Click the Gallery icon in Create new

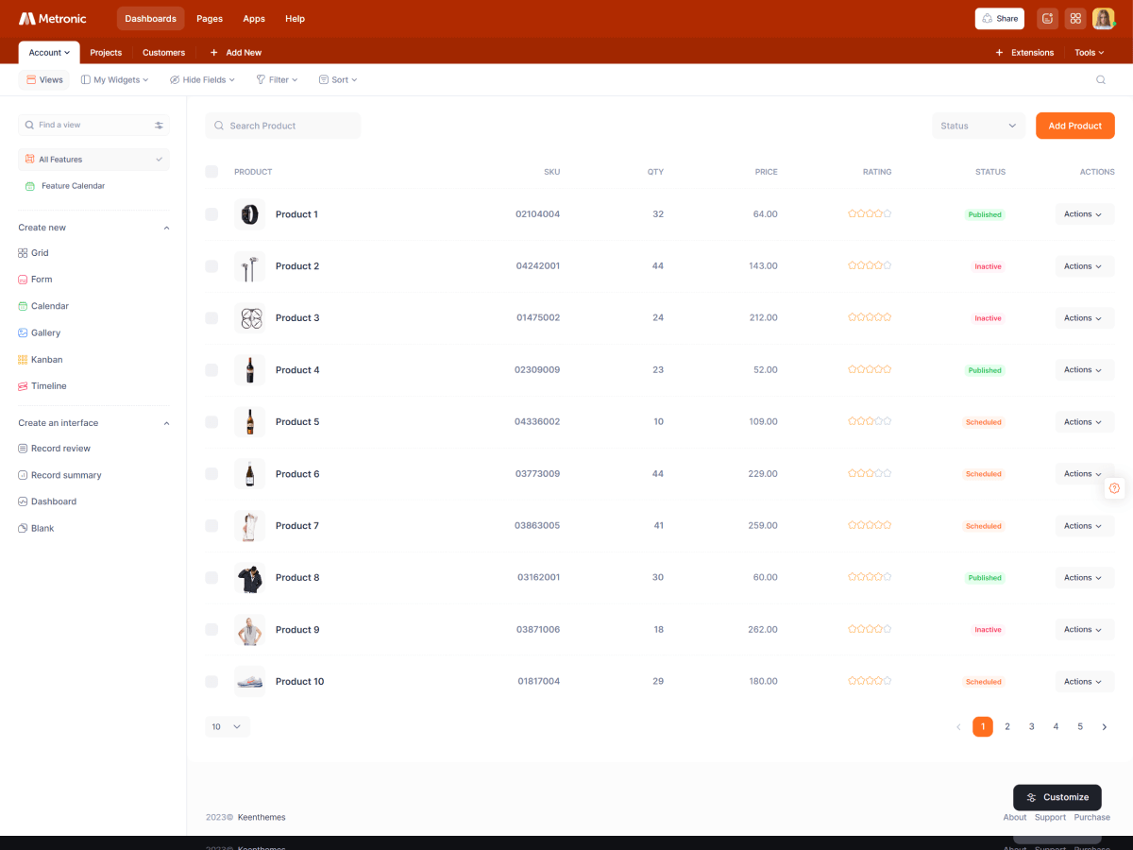click(23, 333)
